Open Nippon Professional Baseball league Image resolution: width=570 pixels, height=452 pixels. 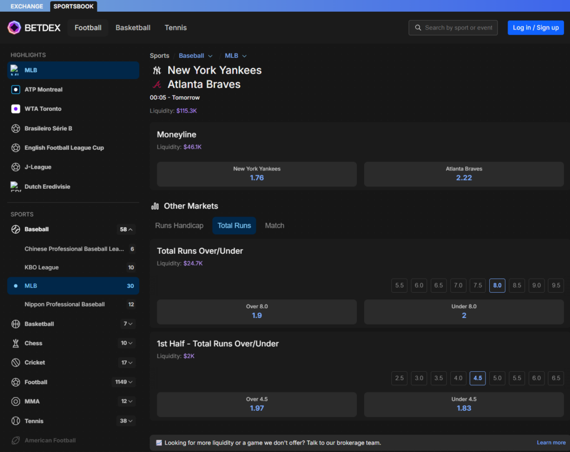(x=73, y=304)
